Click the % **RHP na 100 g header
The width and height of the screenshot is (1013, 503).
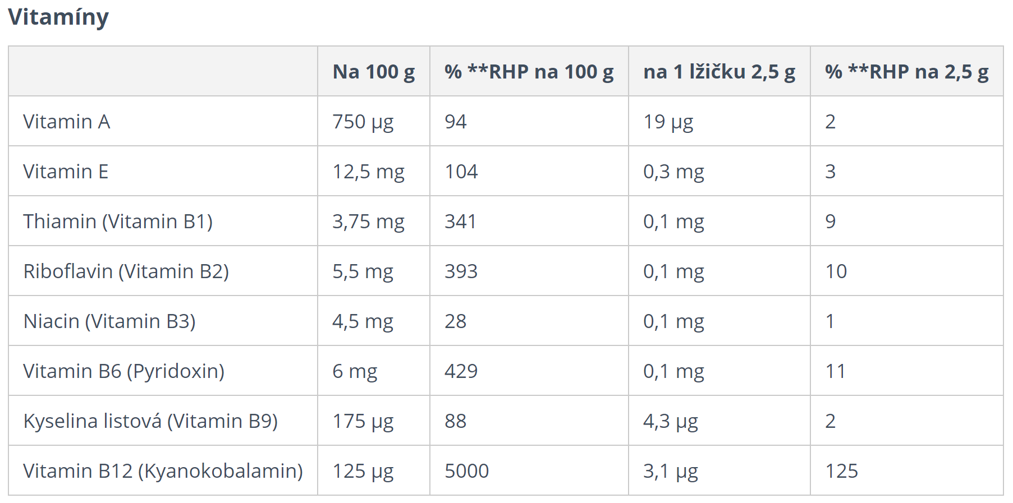tap(529, 72)
